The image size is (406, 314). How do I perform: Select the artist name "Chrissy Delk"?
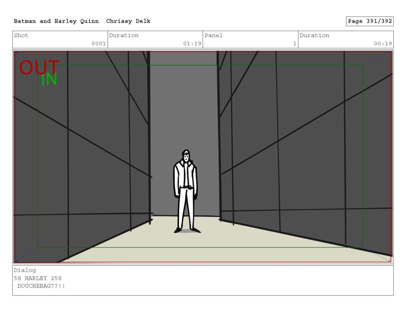[x=128, y=21]
